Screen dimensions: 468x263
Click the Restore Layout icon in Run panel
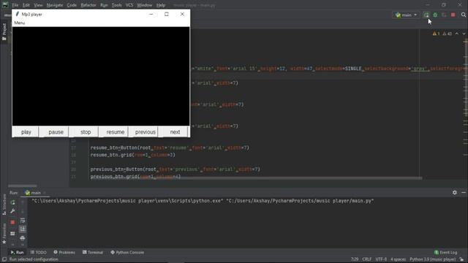pyautogui.click(x=12, y=234)
